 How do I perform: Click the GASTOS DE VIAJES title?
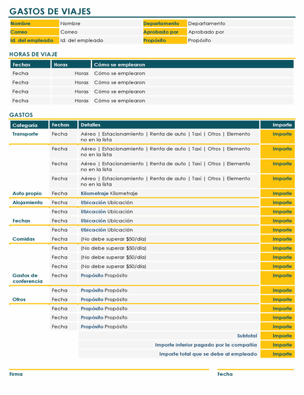50,11
